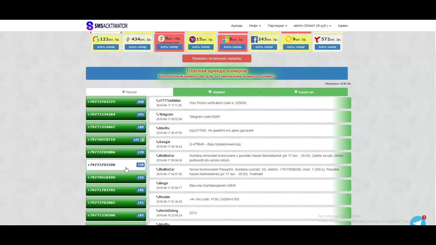Click взять номер under 434 шт.
Image resolution: width=436 pixels, height=245 pixels.
[x=138, y=47]
